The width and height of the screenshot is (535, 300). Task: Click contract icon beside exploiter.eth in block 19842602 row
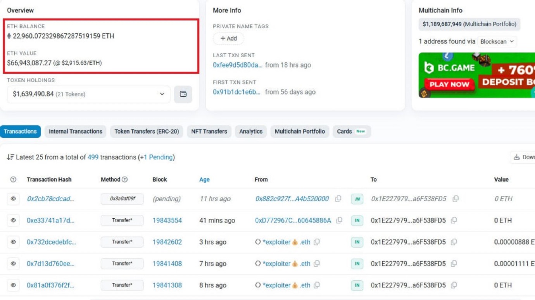pyautogui.click(x=257, y=242)
